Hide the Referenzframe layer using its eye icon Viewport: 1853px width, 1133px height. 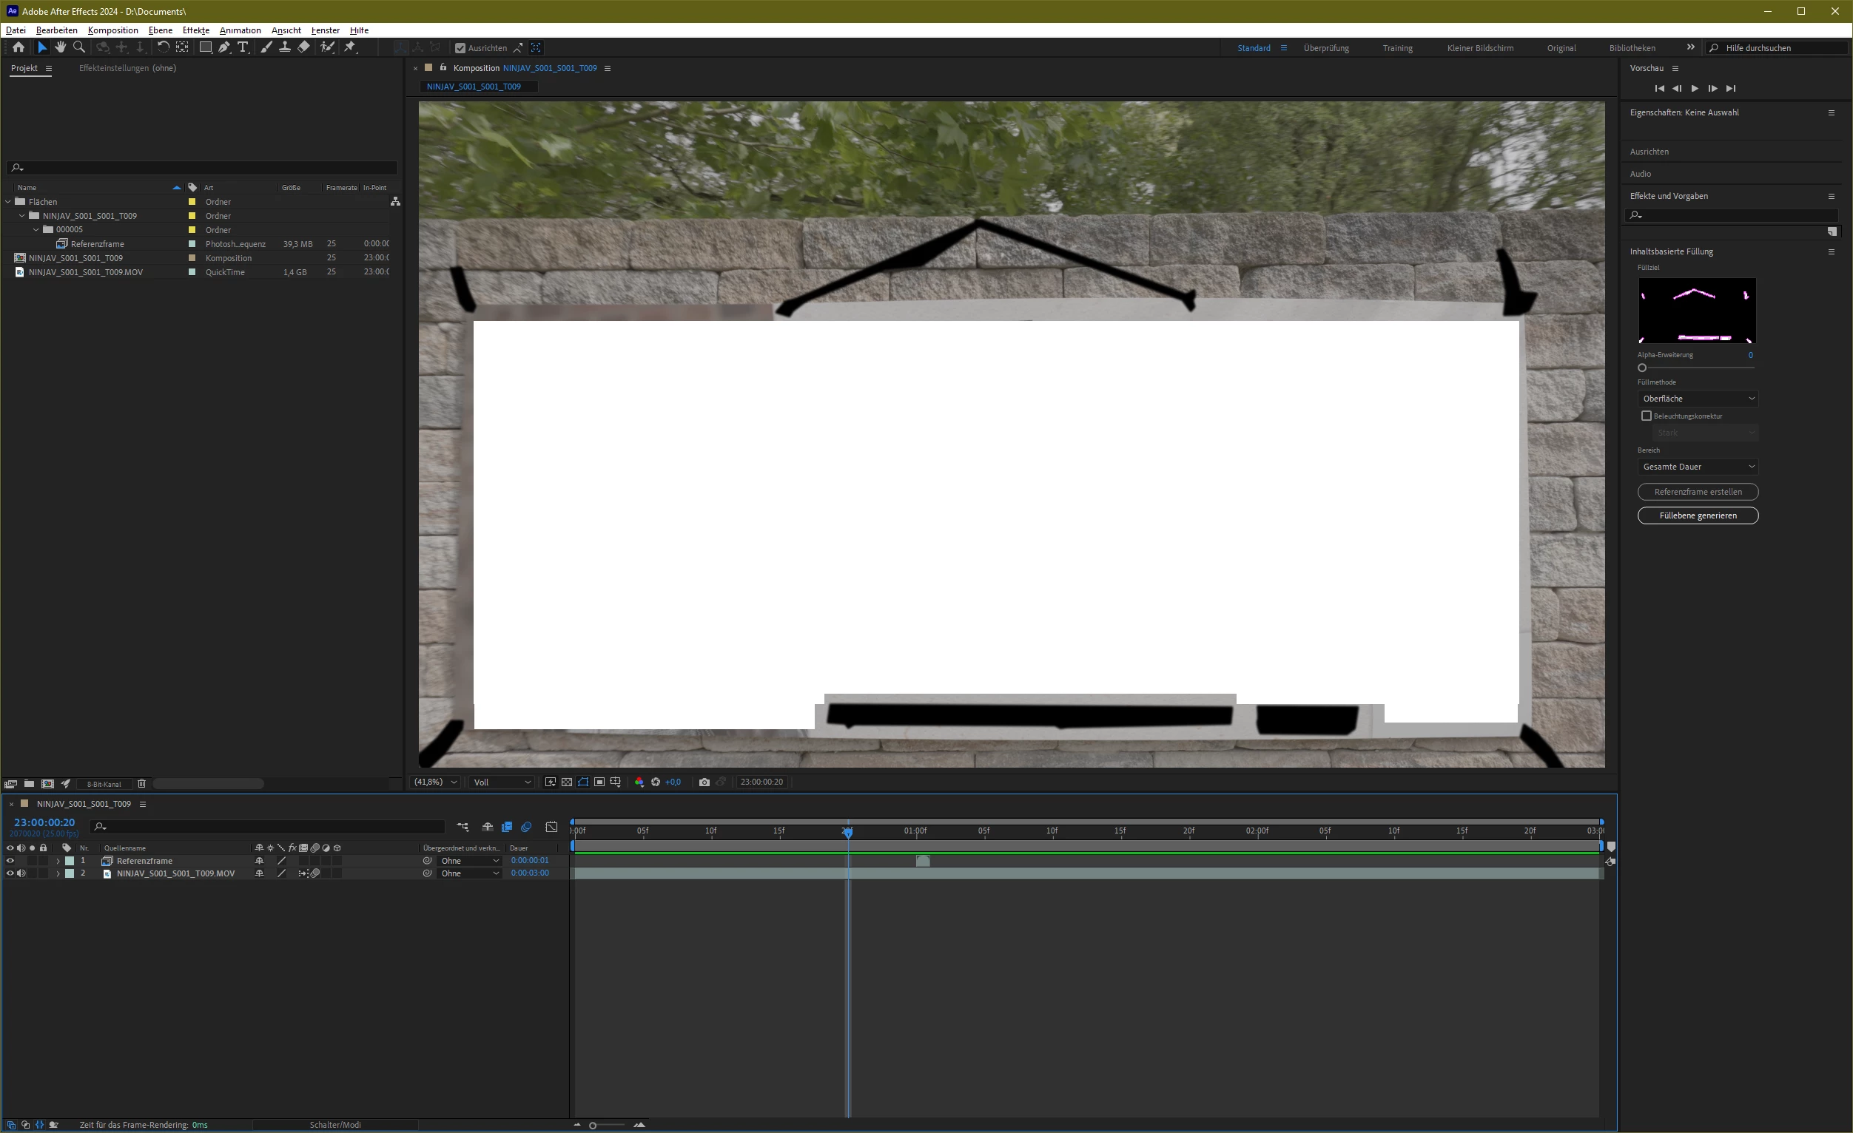(10, 861)
